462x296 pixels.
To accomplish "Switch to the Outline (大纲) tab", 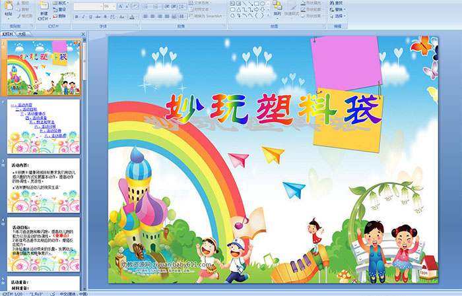I will point(22,34).
